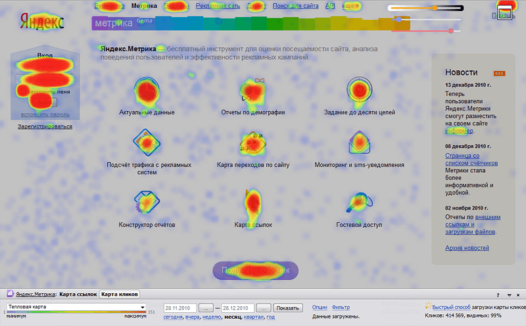Screen dimensions: 526x326
Task: Click the Конструктор отчётов icon
Action: (147, 202)
